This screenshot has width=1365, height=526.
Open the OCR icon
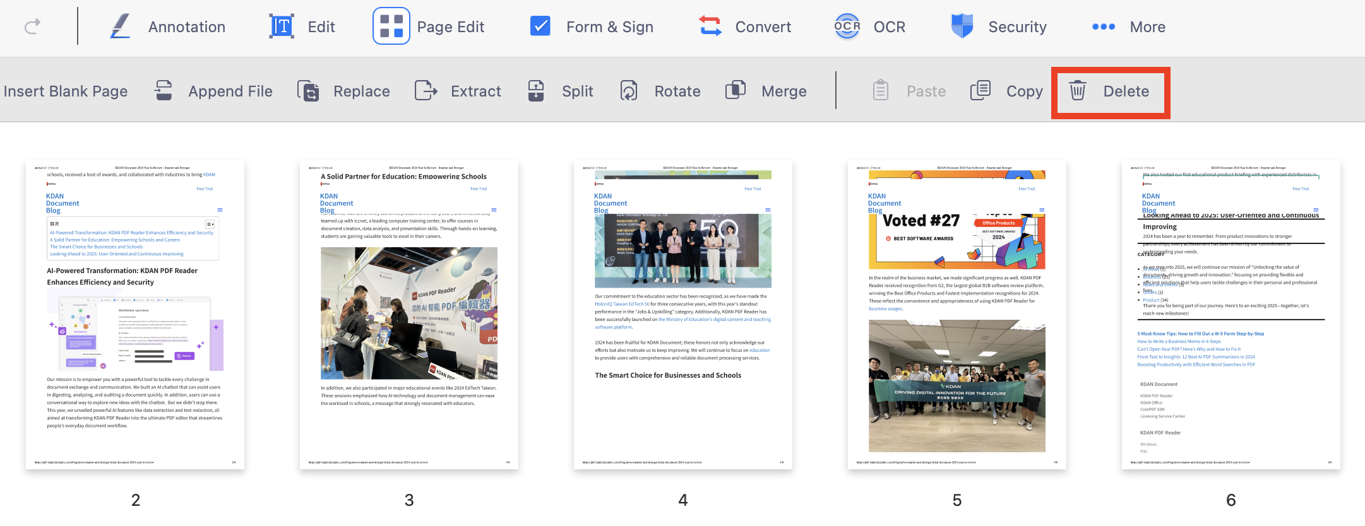(847, 26)
